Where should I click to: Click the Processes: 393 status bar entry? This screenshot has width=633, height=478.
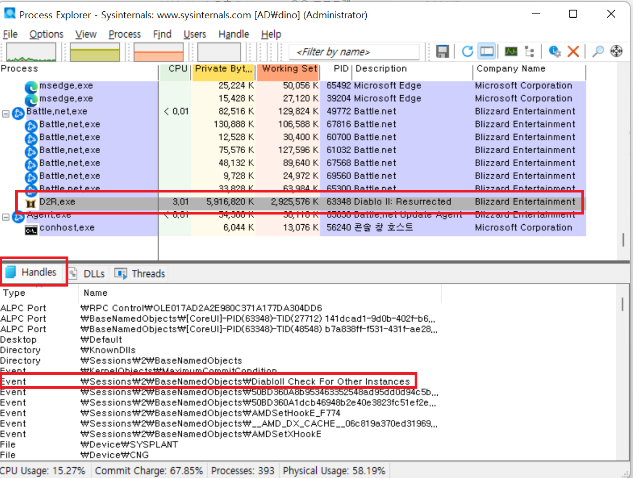pos(243,470)
